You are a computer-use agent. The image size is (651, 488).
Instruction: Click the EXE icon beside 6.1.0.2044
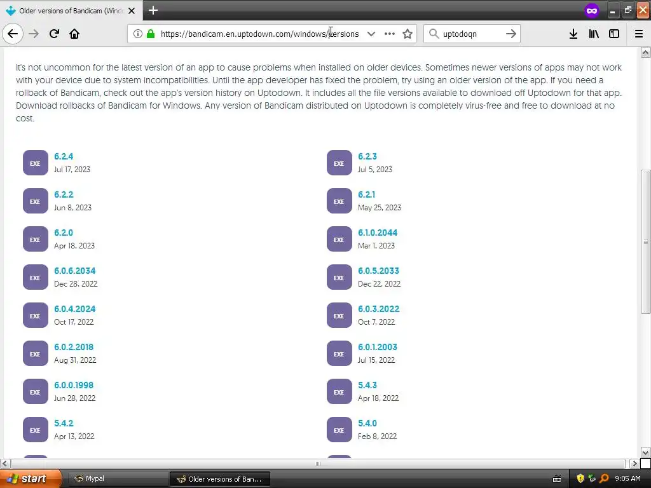click(339, 240)
